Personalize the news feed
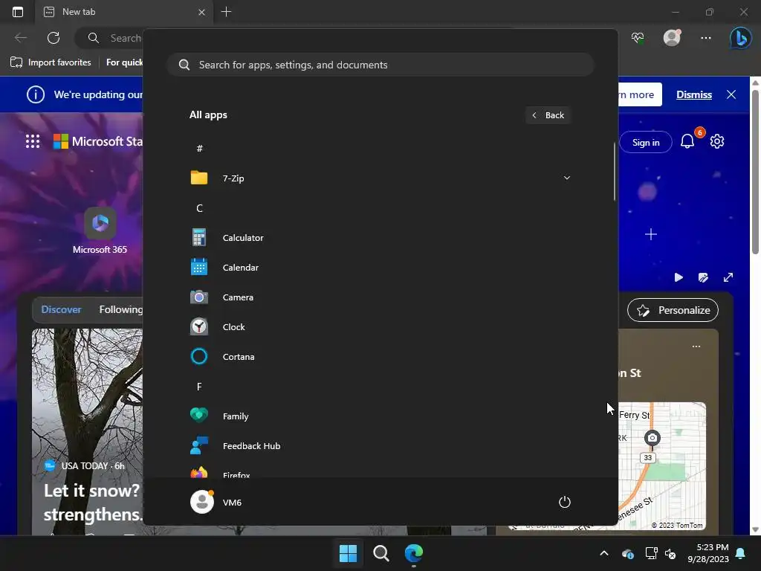761x571 pixels. tap(673, 310)
